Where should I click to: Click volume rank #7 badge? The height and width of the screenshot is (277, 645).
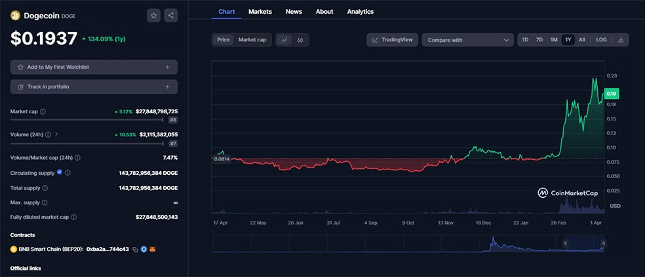click(x=173, y=143)
